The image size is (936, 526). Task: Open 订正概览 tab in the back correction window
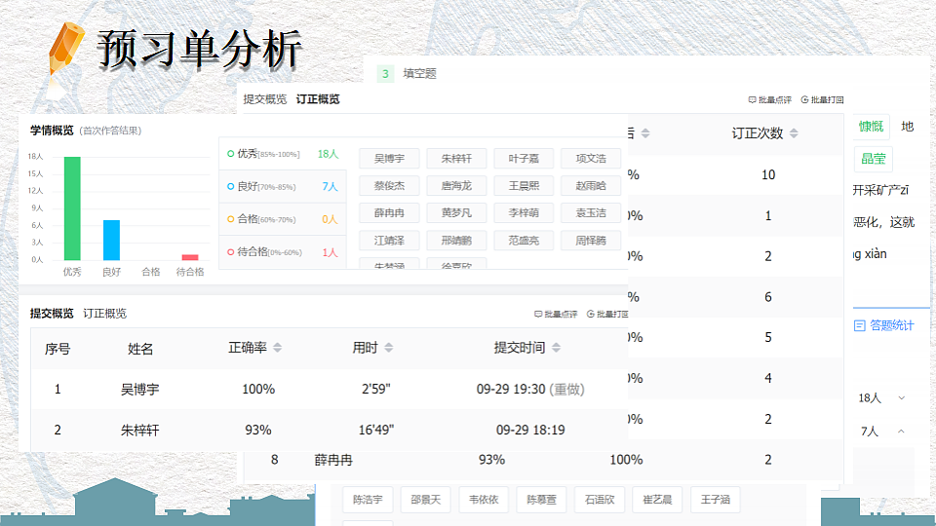pyautogui.click(x=318, y=99)
